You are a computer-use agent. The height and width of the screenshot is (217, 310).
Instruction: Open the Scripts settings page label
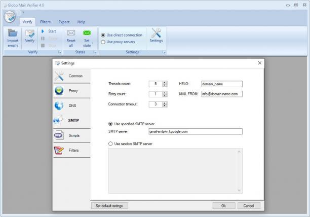[74, 135]
